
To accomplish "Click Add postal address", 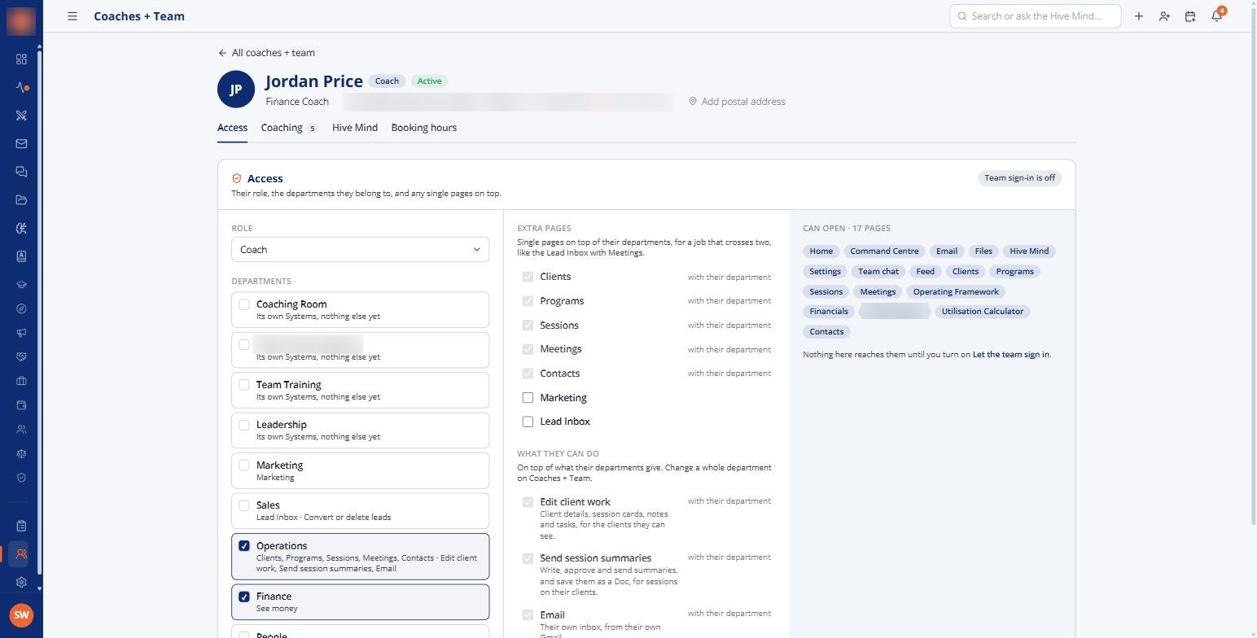I will 737,102.
